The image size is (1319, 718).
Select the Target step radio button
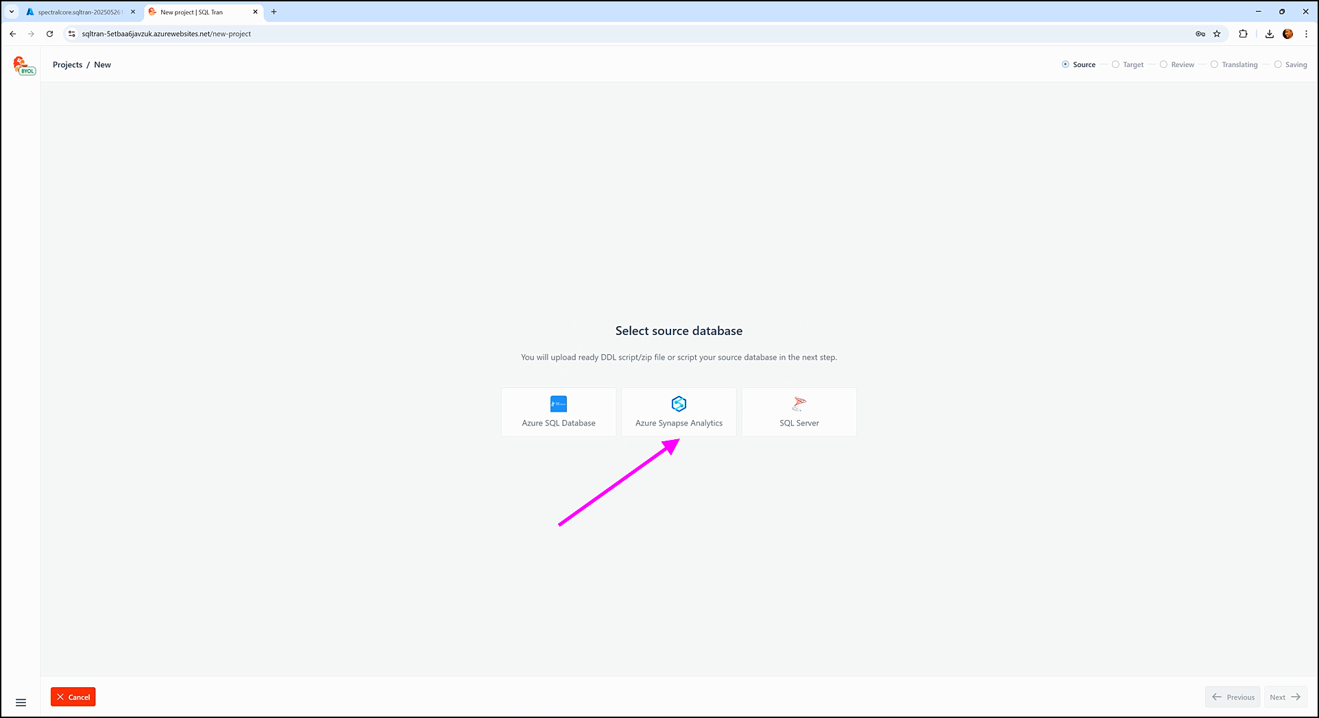(1115, 64)
